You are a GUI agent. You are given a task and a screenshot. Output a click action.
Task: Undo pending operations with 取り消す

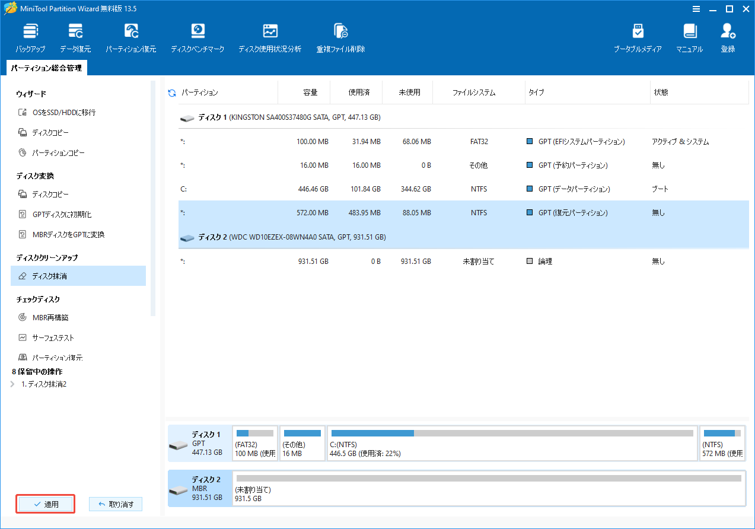point(115,503)
